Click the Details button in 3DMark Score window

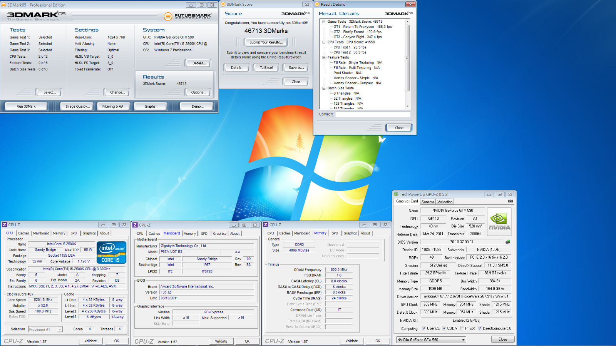click(237, 67)
